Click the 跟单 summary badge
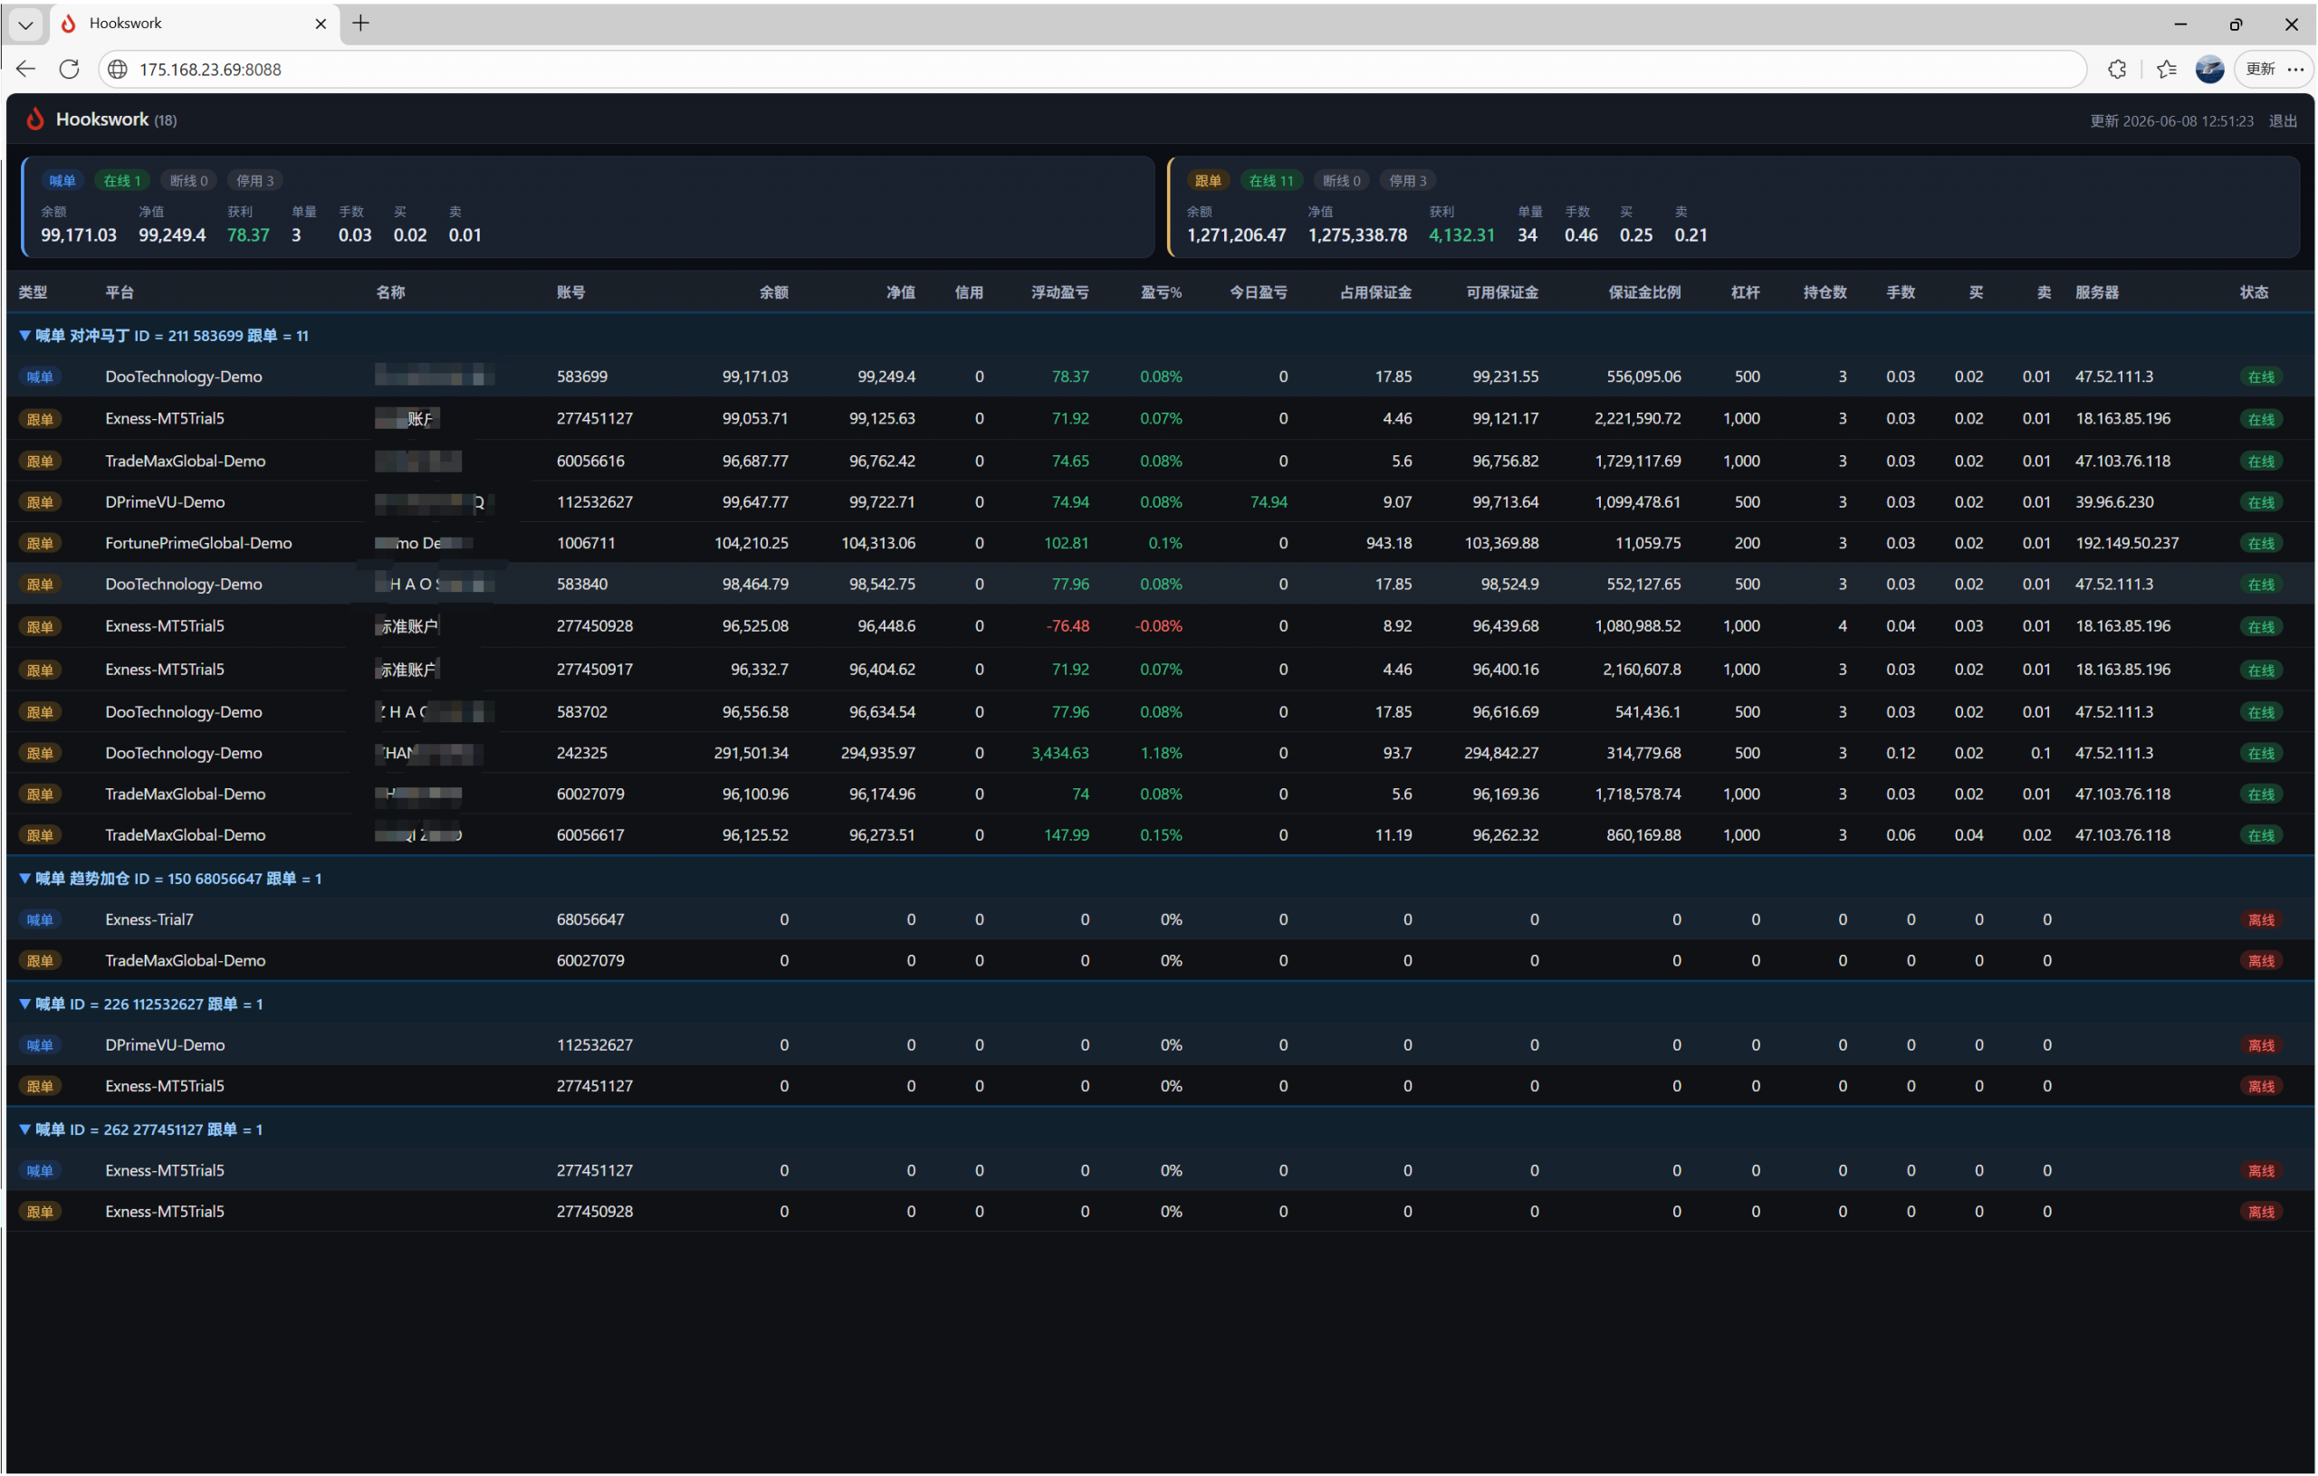Screen dimensions: 2318x1476 [x=1208, y=181]
